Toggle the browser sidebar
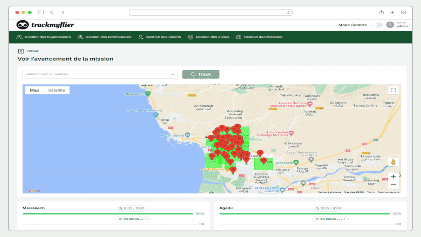Viewport: 421px width, 237px height. tap(41, 12)
